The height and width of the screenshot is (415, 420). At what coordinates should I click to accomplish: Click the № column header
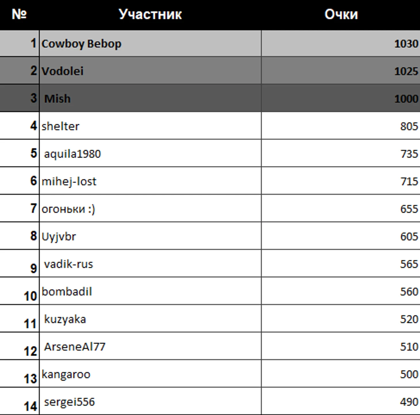coord(19,14)
